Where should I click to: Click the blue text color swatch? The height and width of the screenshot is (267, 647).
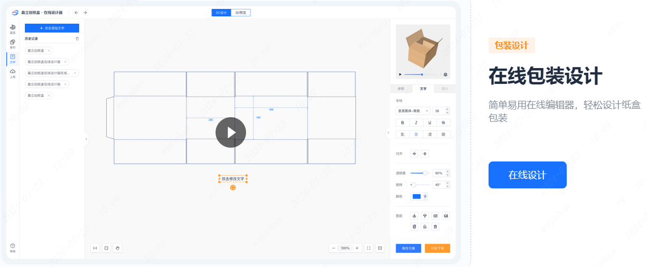pos(416,197)
